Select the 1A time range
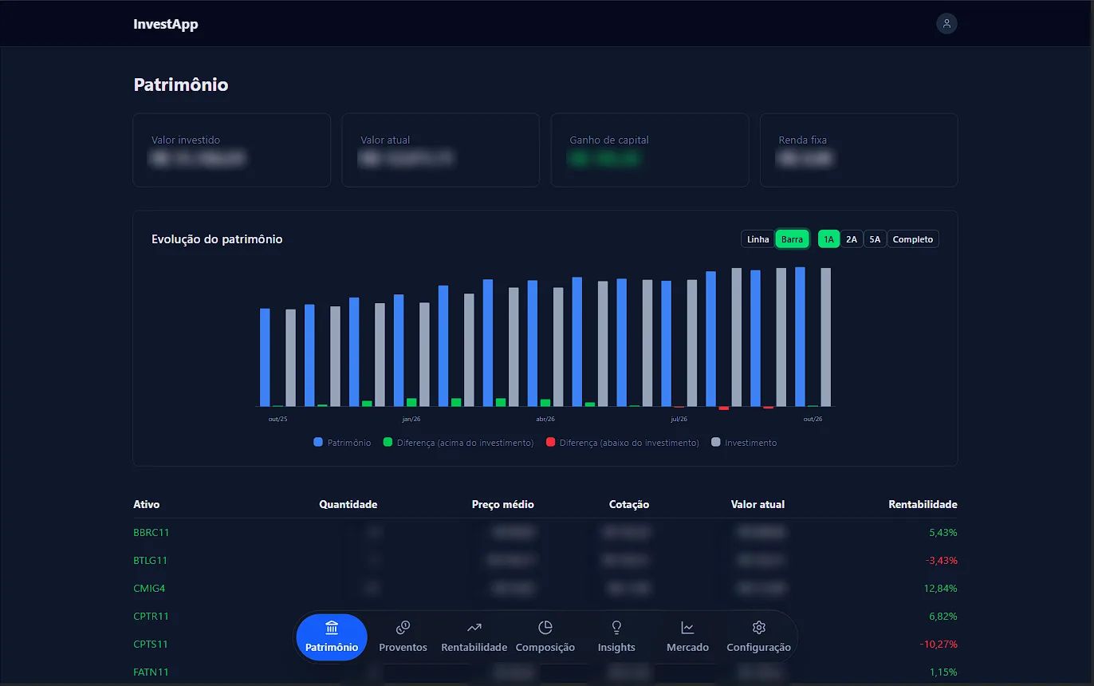Viewport: 1094px width, 686px height. (829, 239)
